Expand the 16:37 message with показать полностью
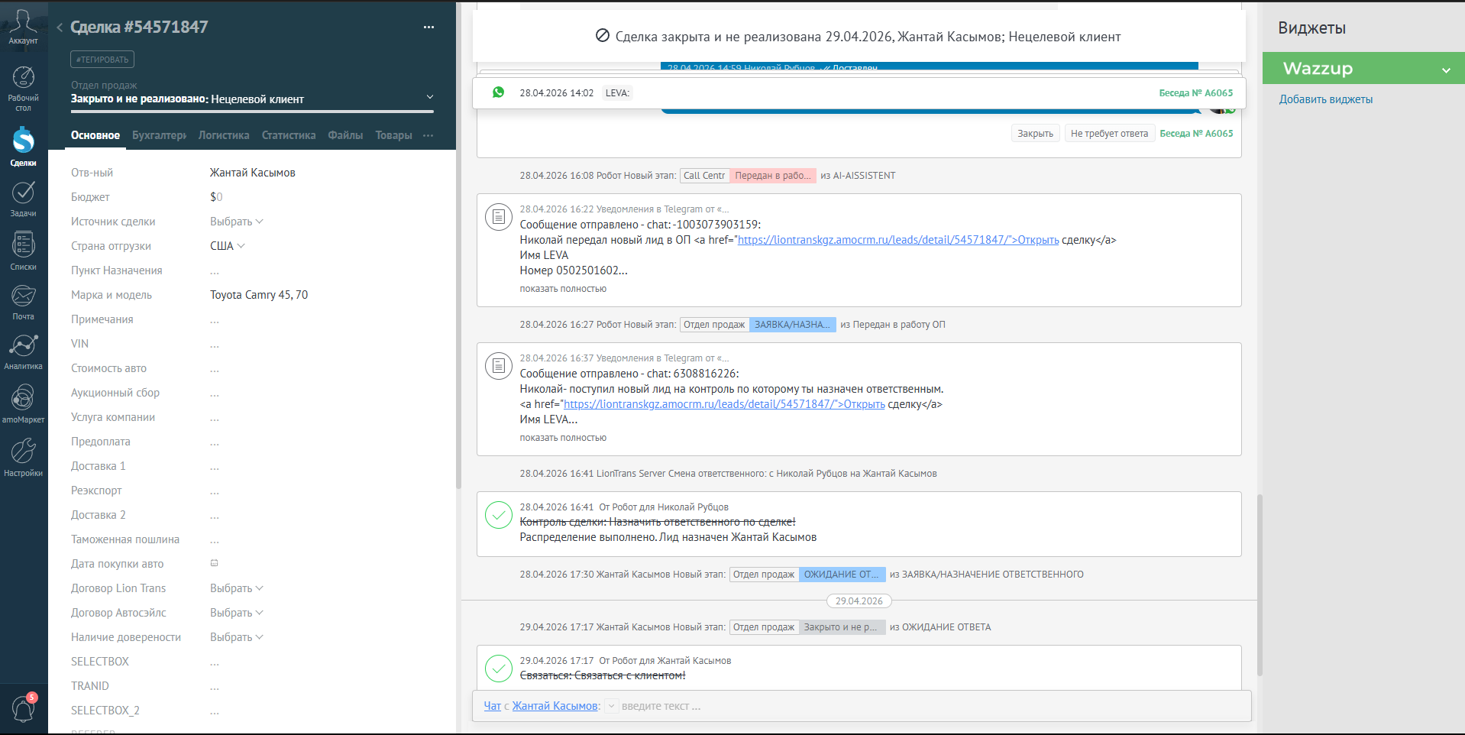This screenshot has width=1465, height=735. [563, 438]
